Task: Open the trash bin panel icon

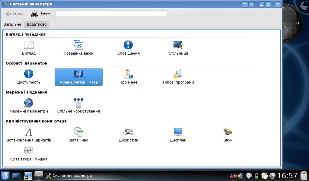Action: tap(304, 176)
